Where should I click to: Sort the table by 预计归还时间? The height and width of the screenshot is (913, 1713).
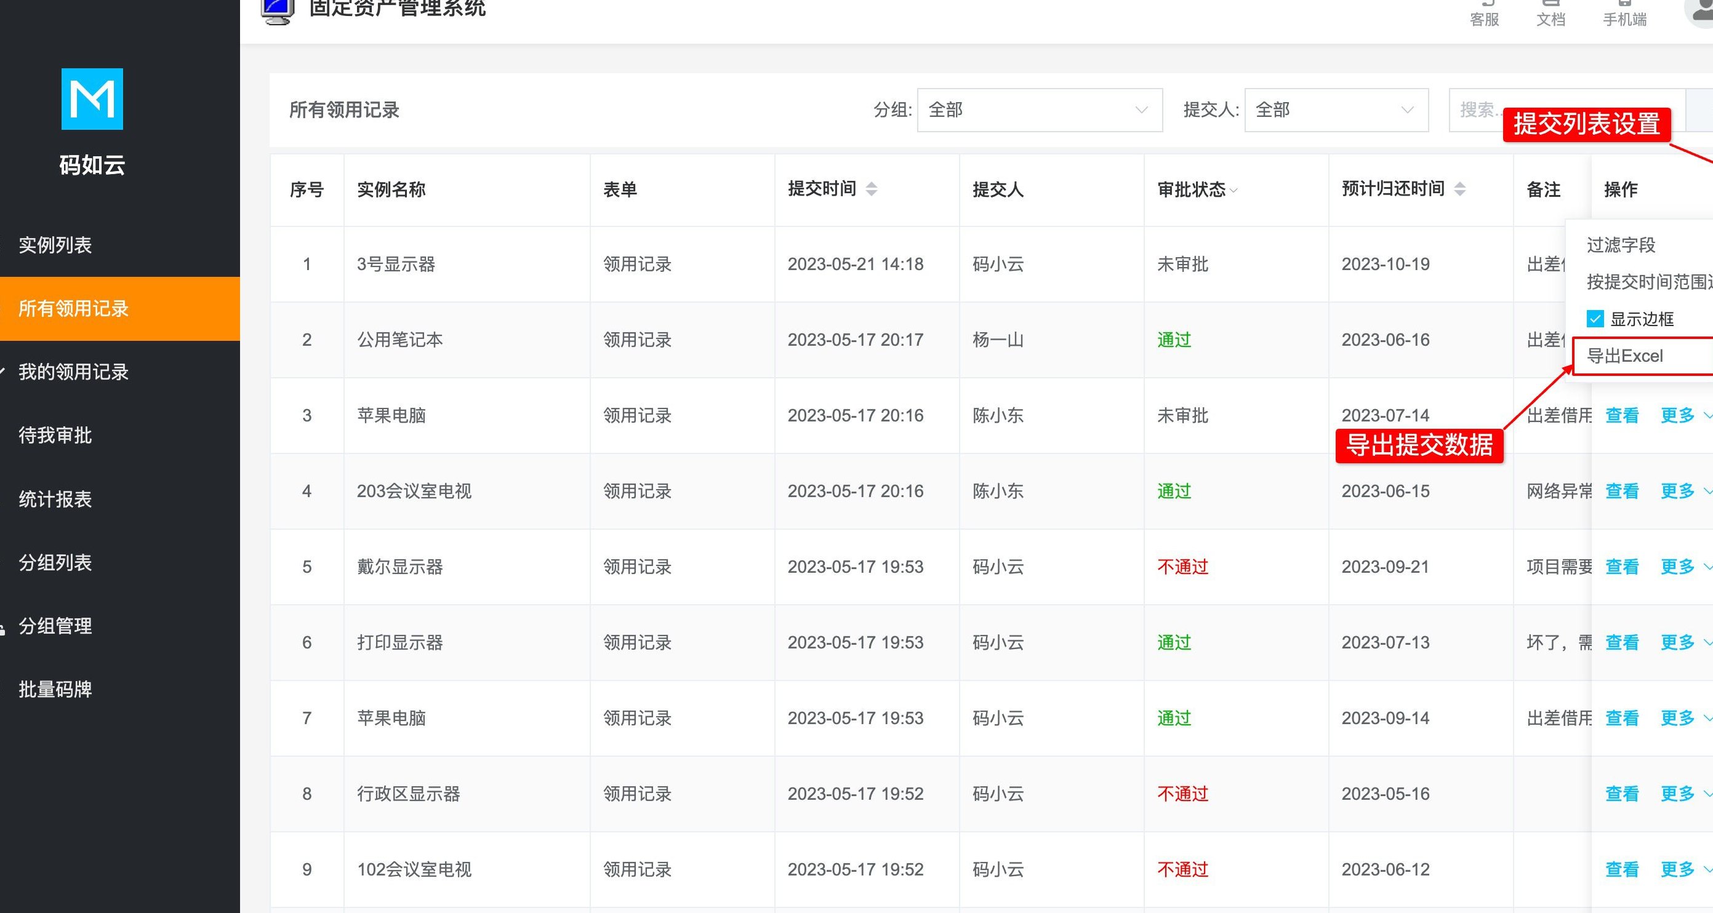[1459, 189]
